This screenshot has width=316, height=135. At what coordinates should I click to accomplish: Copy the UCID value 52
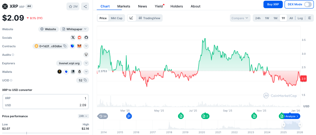85,80
